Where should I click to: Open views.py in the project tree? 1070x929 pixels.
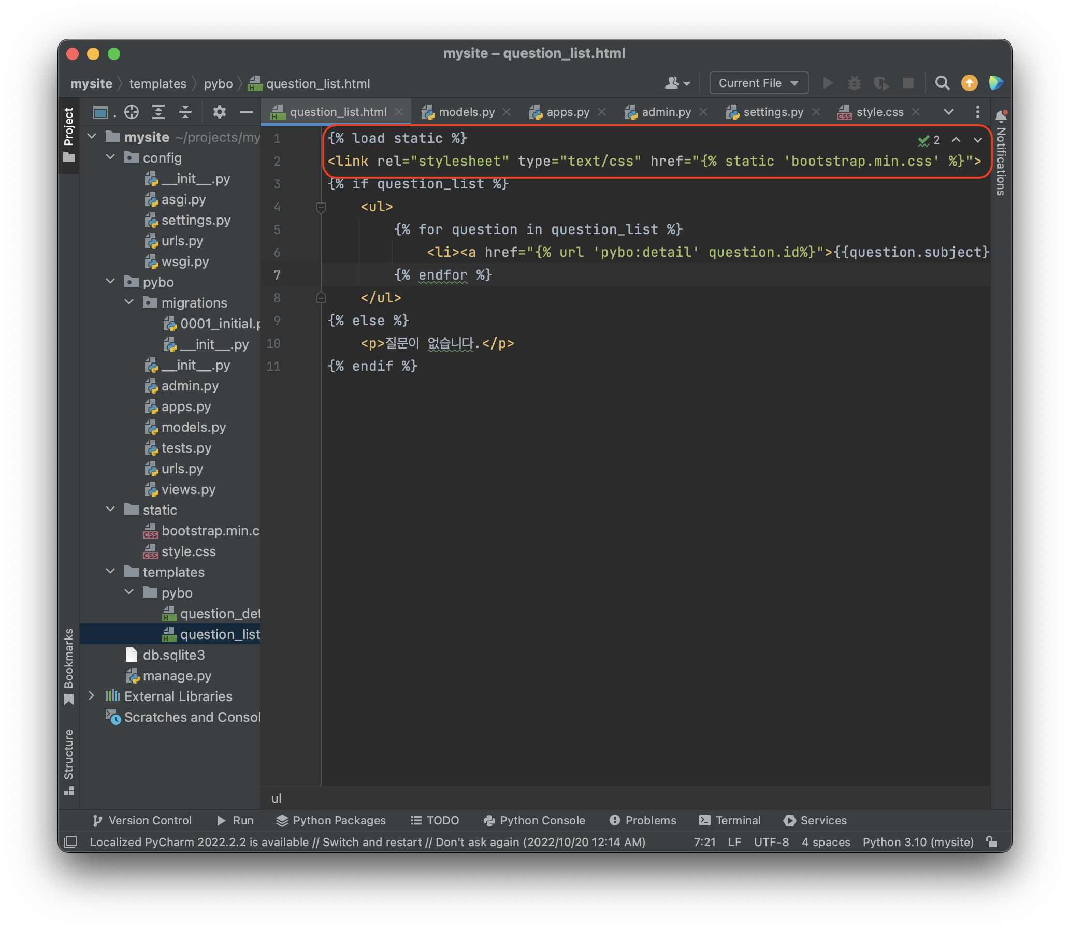point(188,489)
